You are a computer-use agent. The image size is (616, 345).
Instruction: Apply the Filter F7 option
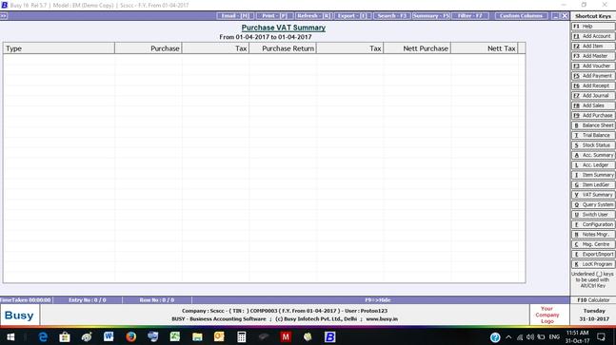point(470,15)
